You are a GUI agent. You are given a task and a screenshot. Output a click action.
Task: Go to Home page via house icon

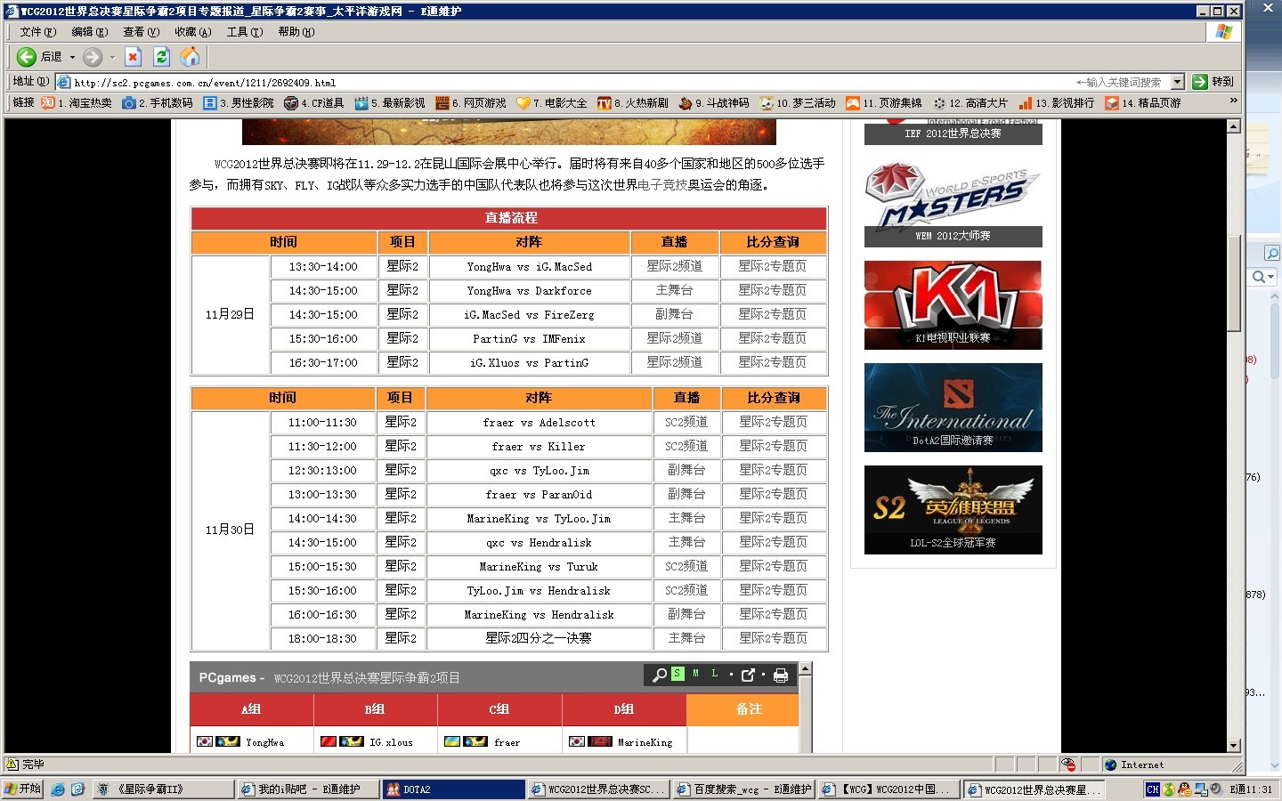coord(190,57)
